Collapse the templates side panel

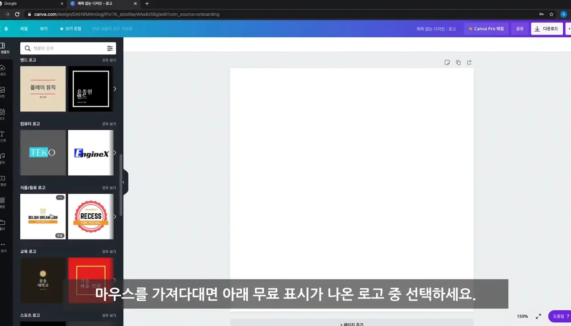point(123,182)
